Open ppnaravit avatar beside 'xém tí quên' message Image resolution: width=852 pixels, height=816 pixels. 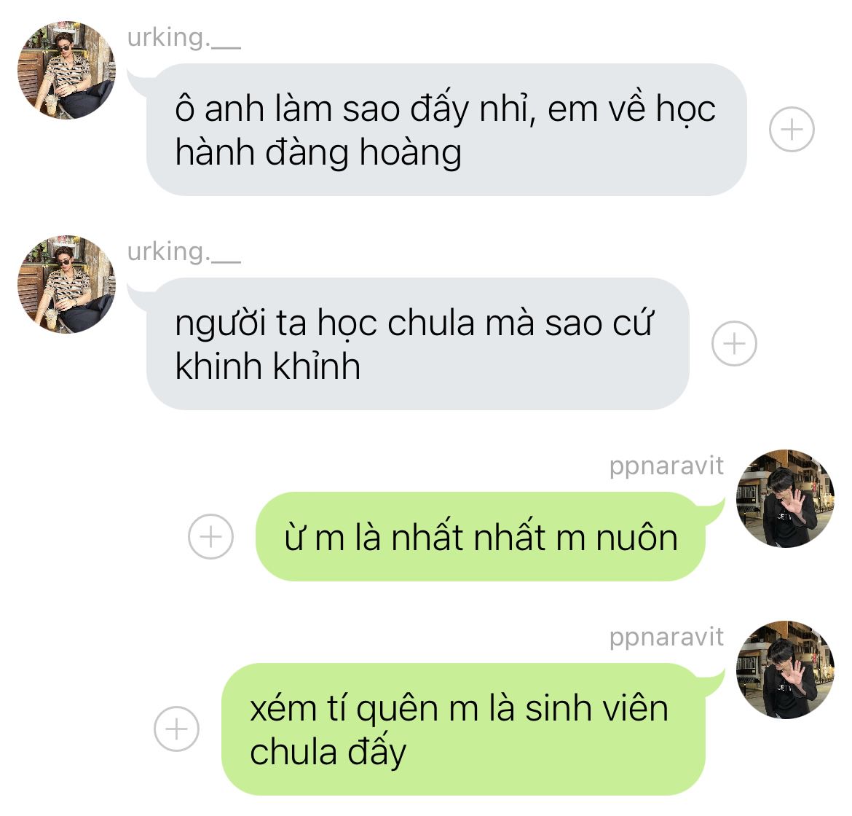click(785, 670)
